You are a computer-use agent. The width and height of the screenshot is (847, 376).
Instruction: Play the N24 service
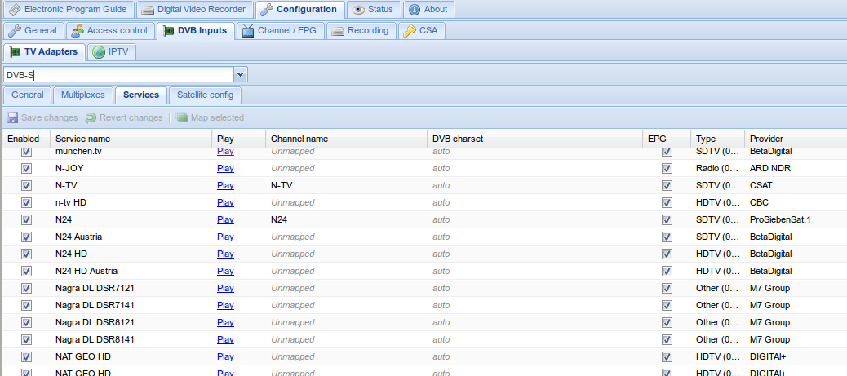[x=225, y=220]
